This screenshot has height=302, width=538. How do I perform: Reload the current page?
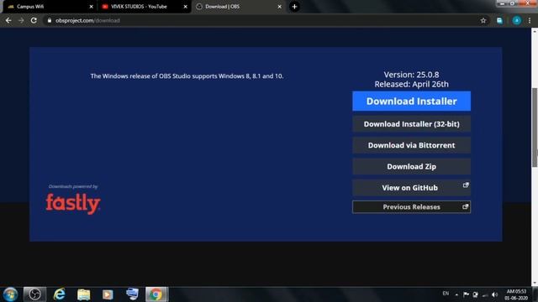34,20
